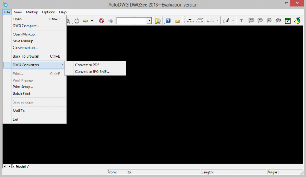This screenshot has height=177, width=306.
Task: Expand the freehand pen dropdown arrow
Action: [233, 21]
